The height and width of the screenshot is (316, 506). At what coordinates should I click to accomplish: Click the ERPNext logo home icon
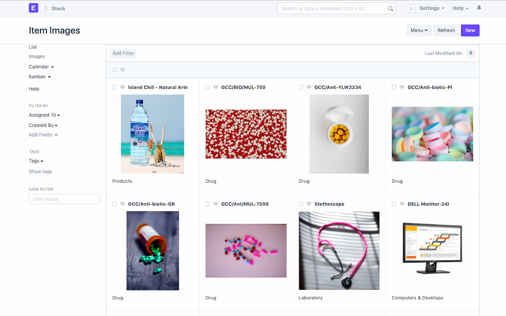click(x=33, y=8)
